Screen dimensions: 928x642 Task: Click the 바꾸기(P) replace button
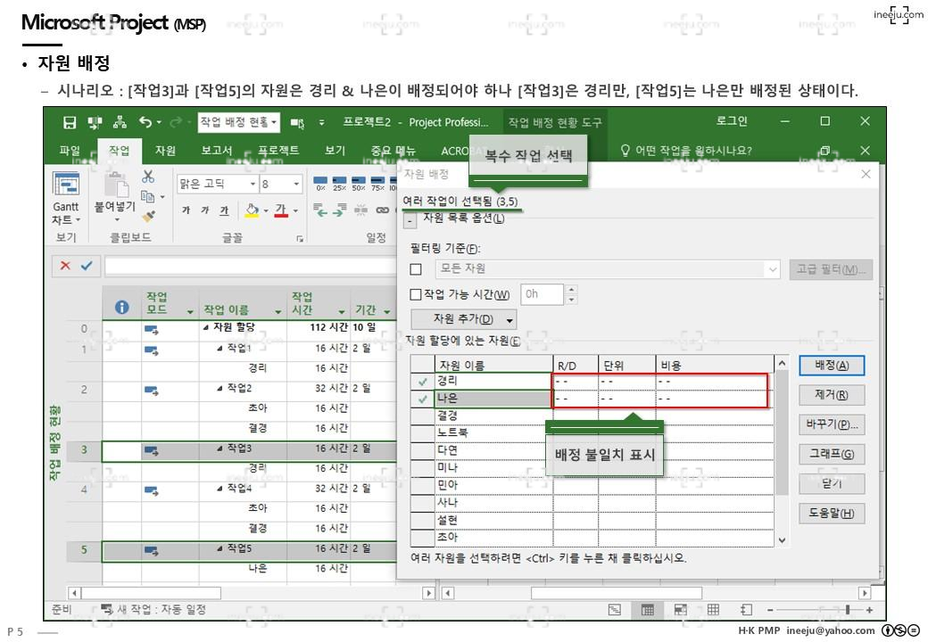tap(832, 424)
